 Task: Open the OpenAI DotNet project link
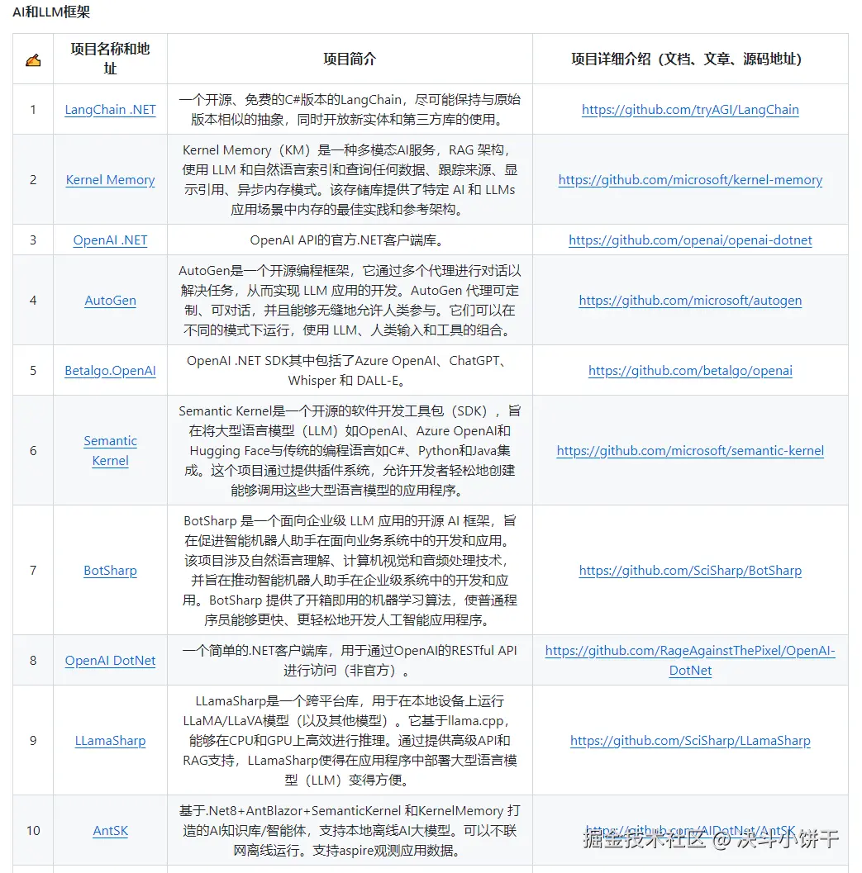pyautogui.click(x=110, y=660)
